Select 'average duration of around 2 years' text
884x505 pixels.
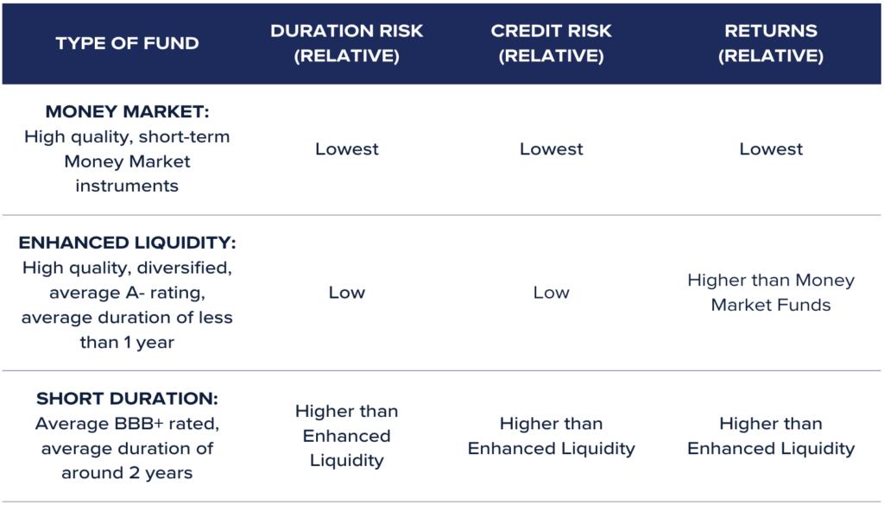point(127,460)
